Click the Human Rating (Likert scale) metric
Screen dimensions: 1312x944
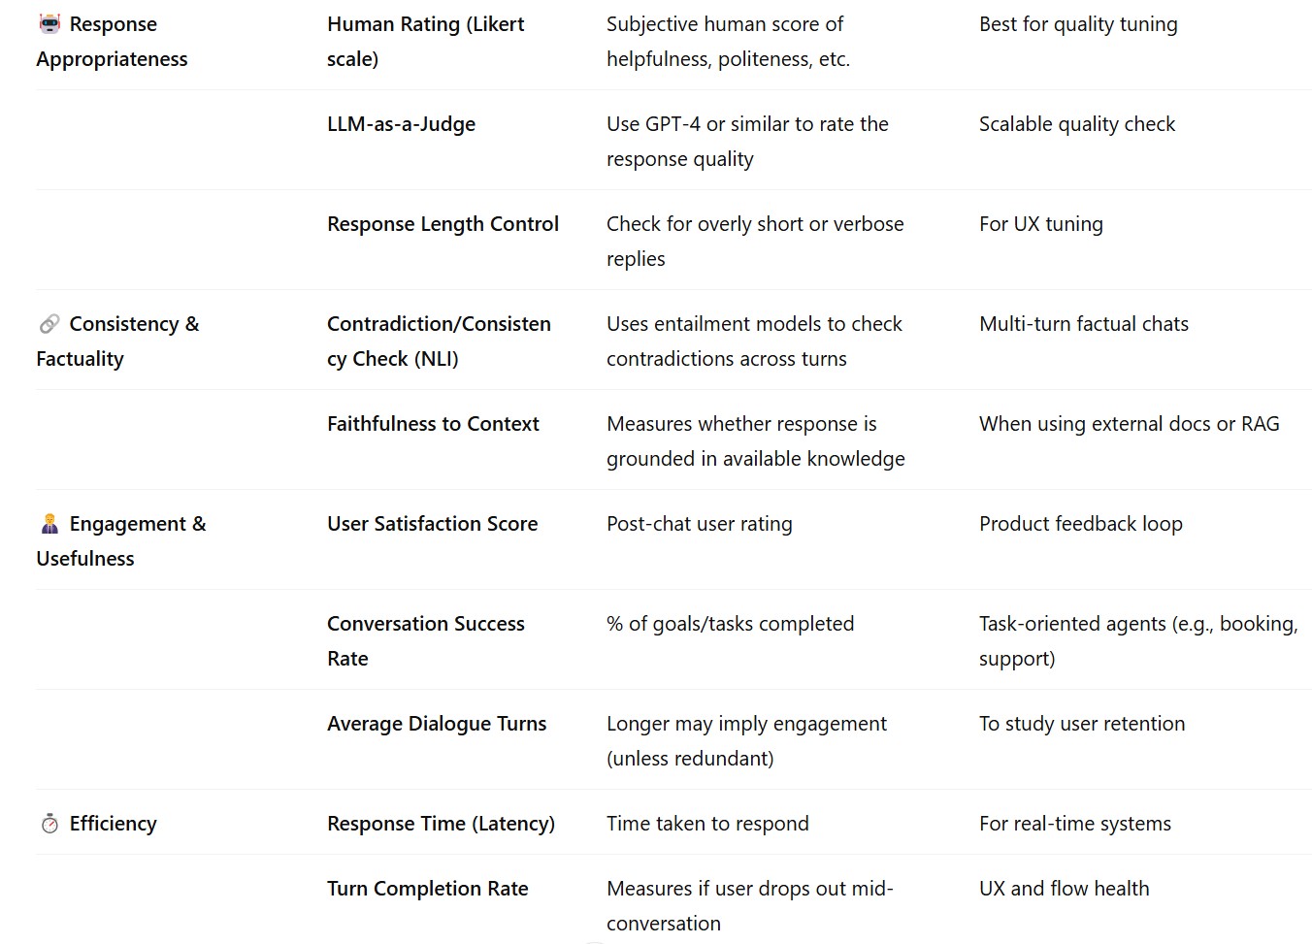[425, 41]
